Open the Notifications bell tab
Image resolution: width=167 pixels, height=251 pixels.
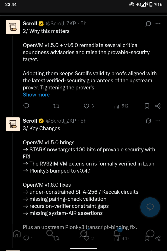(x=117, y=234)
